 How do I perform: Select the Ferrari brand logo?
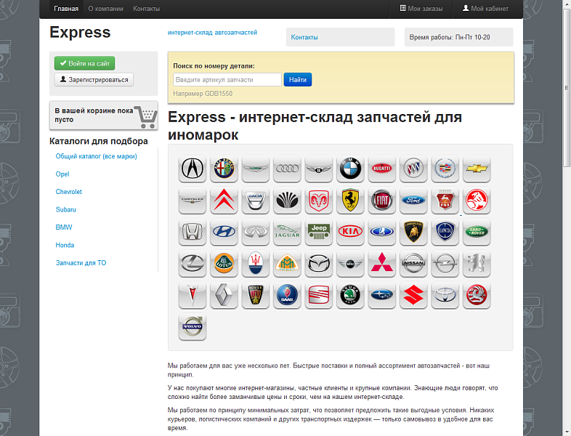350,201
